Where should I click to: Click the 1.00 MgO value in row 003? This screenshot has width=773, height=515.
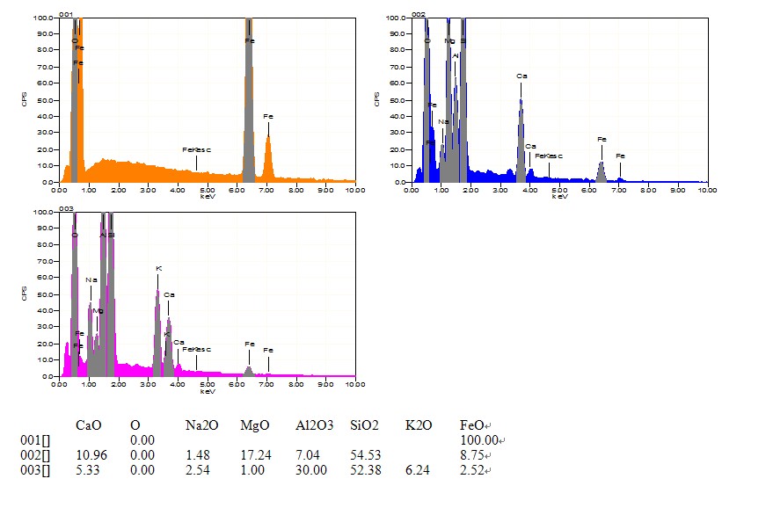click(252, 470)
